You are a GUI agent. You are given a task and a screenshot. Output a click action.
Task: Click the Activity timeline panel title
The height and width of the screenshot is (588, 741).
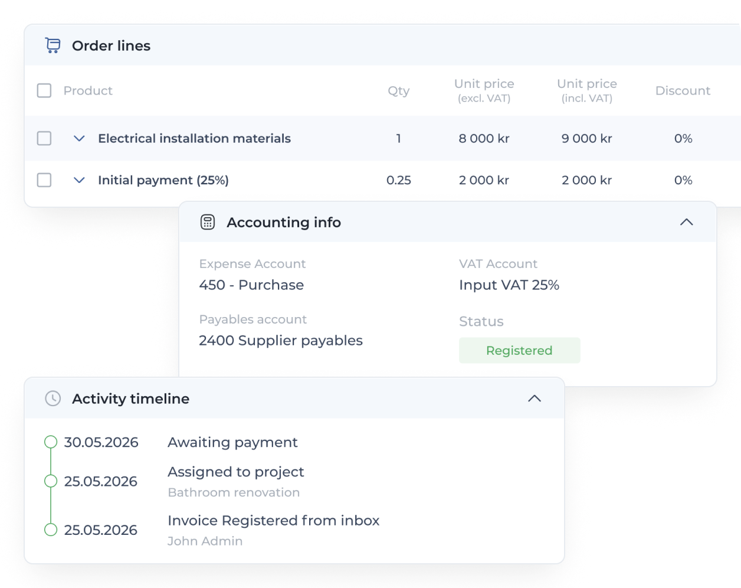pos(131,399)
